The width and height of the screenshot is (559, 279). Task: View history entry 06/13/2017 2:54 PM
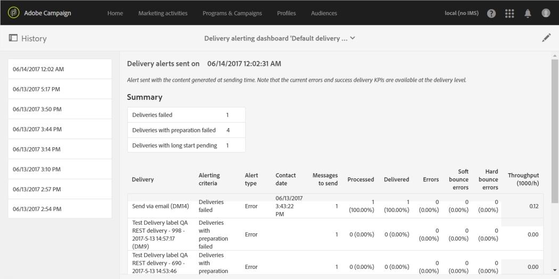(60, 209)
